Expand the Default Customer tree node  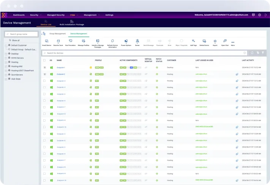(x=6, y=45)
